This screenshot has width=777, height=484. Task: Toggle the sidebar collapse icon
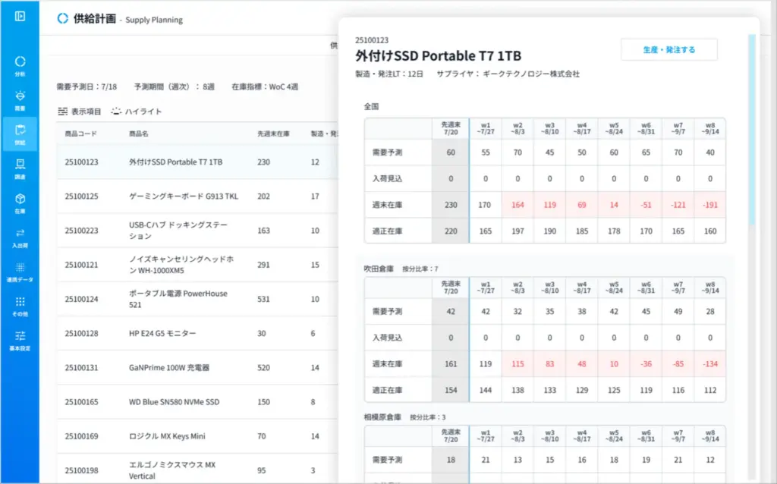(20, 17)
